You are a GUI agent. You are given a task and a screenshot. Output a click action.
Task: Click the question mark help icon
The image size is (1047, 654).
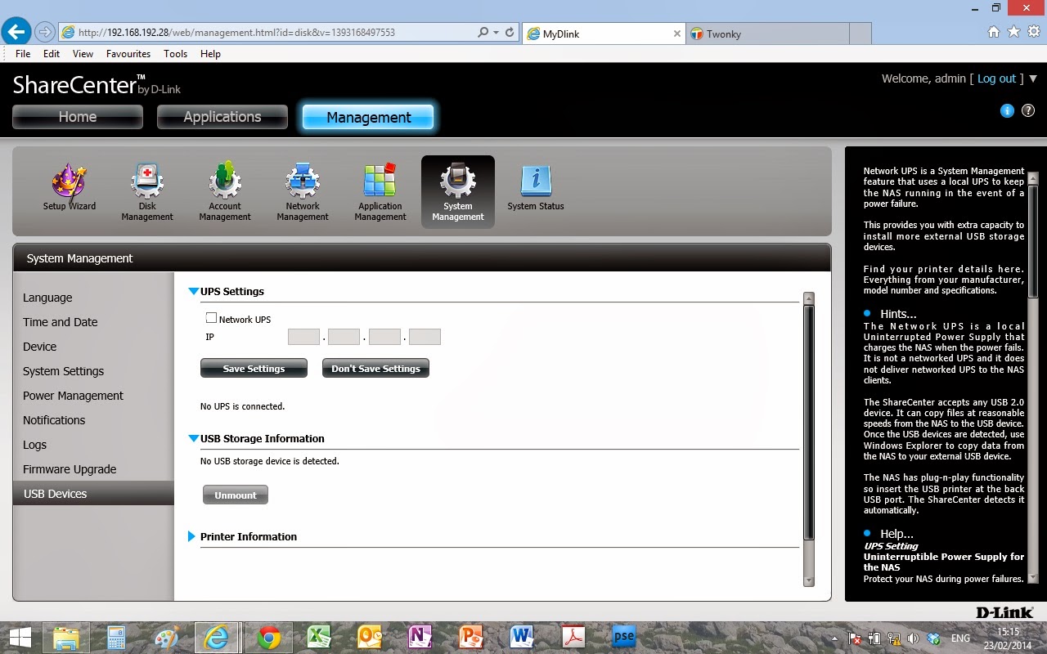click(1028, 110)
